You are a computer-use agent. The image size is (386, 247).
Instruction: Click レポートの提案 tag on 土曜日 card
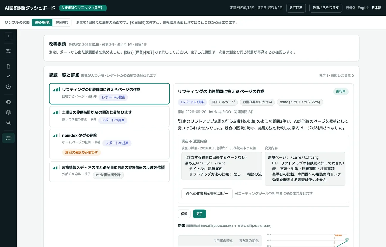tap(113, 120)
